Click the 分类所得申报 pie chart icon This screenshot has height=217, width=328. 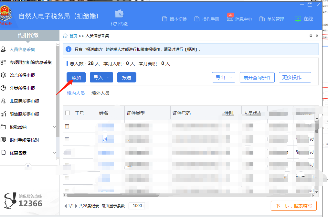tap(3, 88)
